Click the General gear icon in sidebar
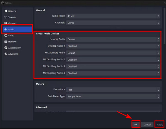166x129 pixels. point(6,11)
